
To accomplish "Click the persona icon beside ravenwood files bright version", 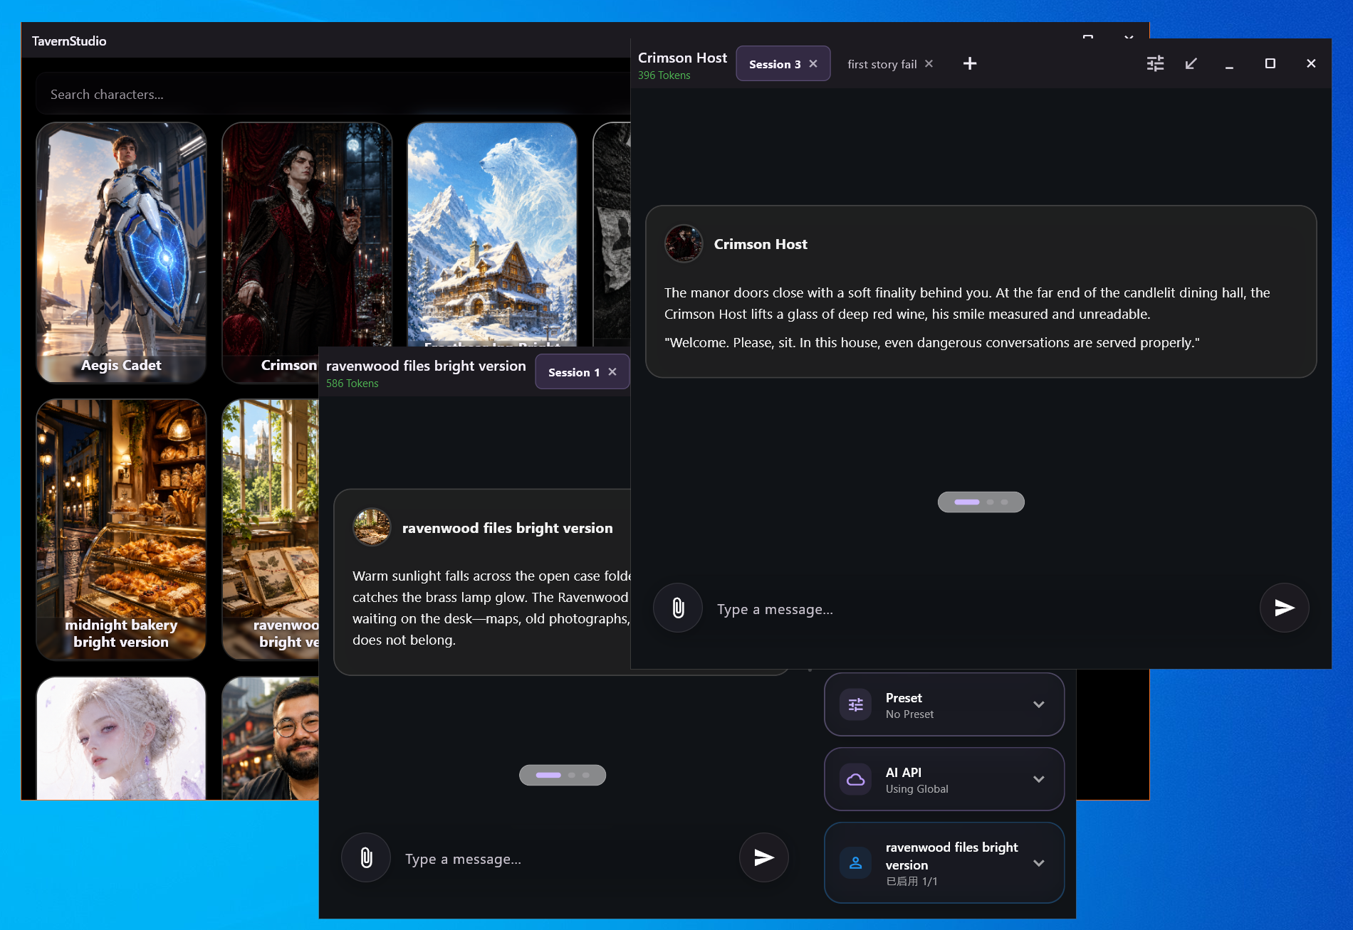I will [856, 862].
